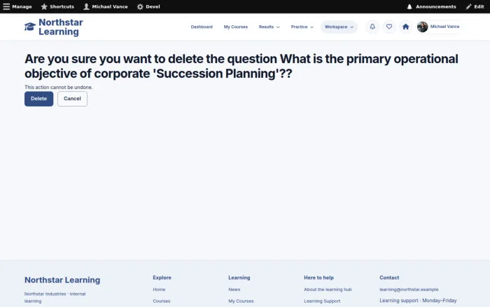This screenshot has height=307, width=490.
Task: Open News link in footer Learning
Action: [x=234, y=289]
